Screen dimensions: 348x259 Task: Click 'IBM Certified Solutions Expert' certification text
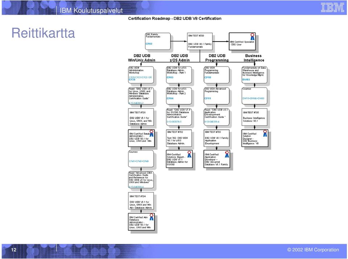coord(177,160)
